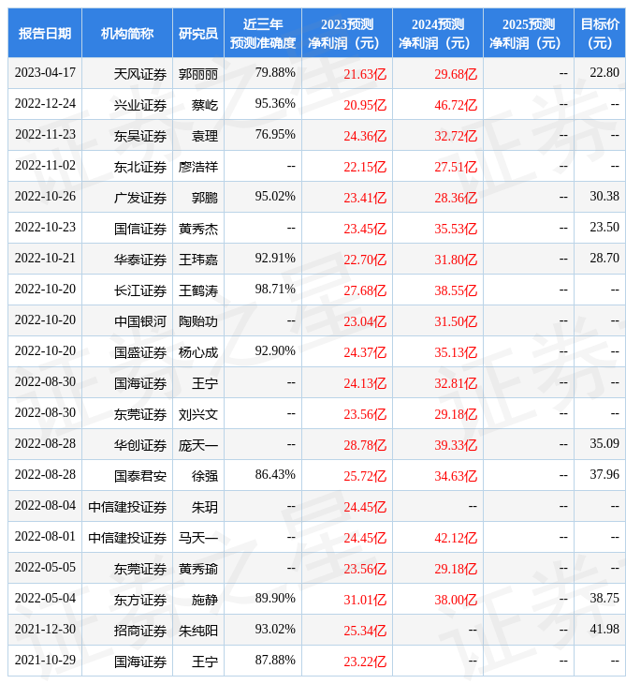Select analyst 王玮嘉

click(198, 260)
